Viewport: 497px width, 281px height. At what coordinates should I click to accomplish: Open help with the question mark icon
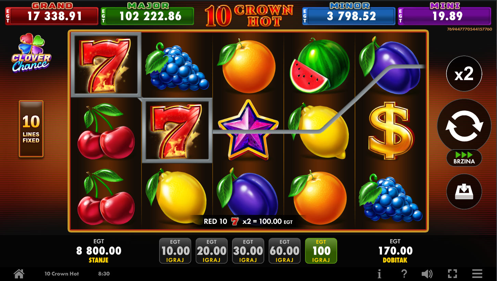(x=404, y=274)
